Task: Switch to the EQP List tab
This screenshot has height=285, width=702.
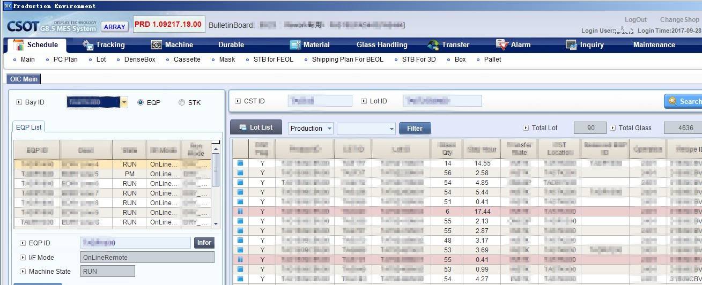Action: click(29, 127)
